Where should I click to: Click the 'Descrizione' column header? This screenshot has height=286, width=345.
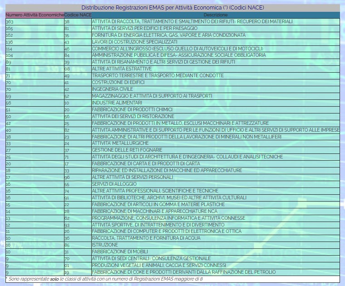[215, 15]
